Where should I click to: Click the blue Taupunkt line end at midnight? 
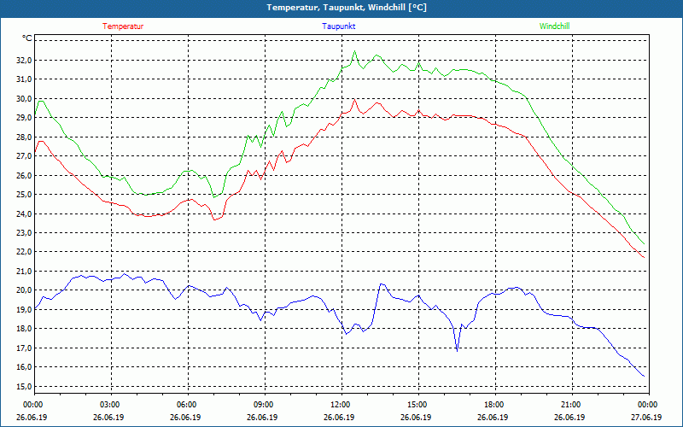[x=645, y=376]
